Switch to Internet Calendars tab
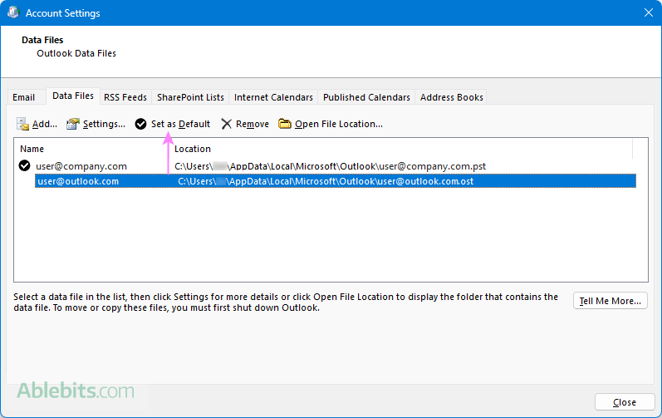The width and height of the screenshot is (662, 418). tap(273, 97)
